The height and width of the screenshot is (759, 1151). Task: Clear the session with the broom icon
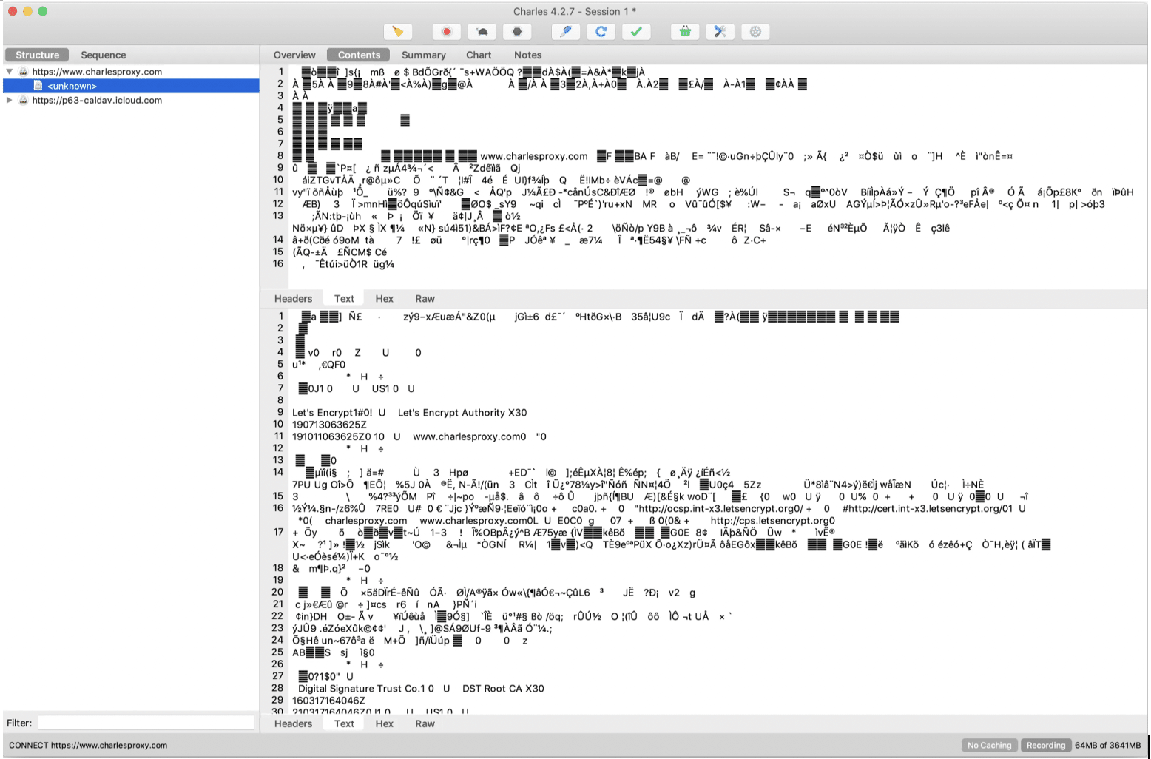pos(397,32)
